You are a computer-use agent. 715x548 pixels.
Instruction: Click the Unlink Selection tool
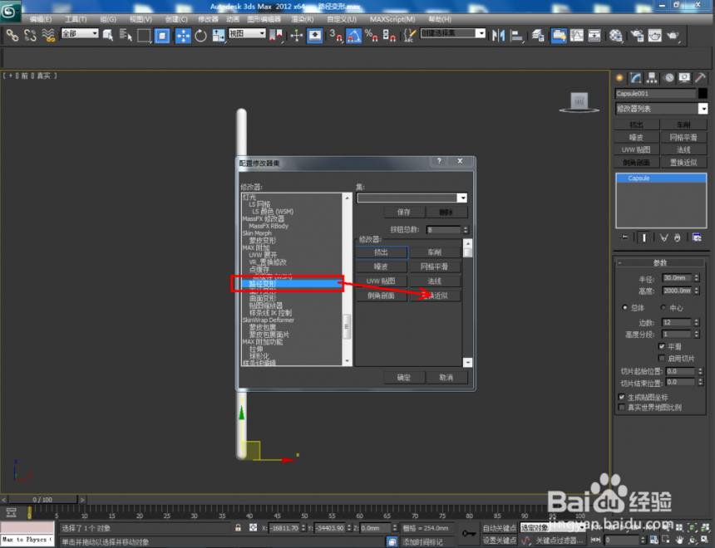[30, 36]
